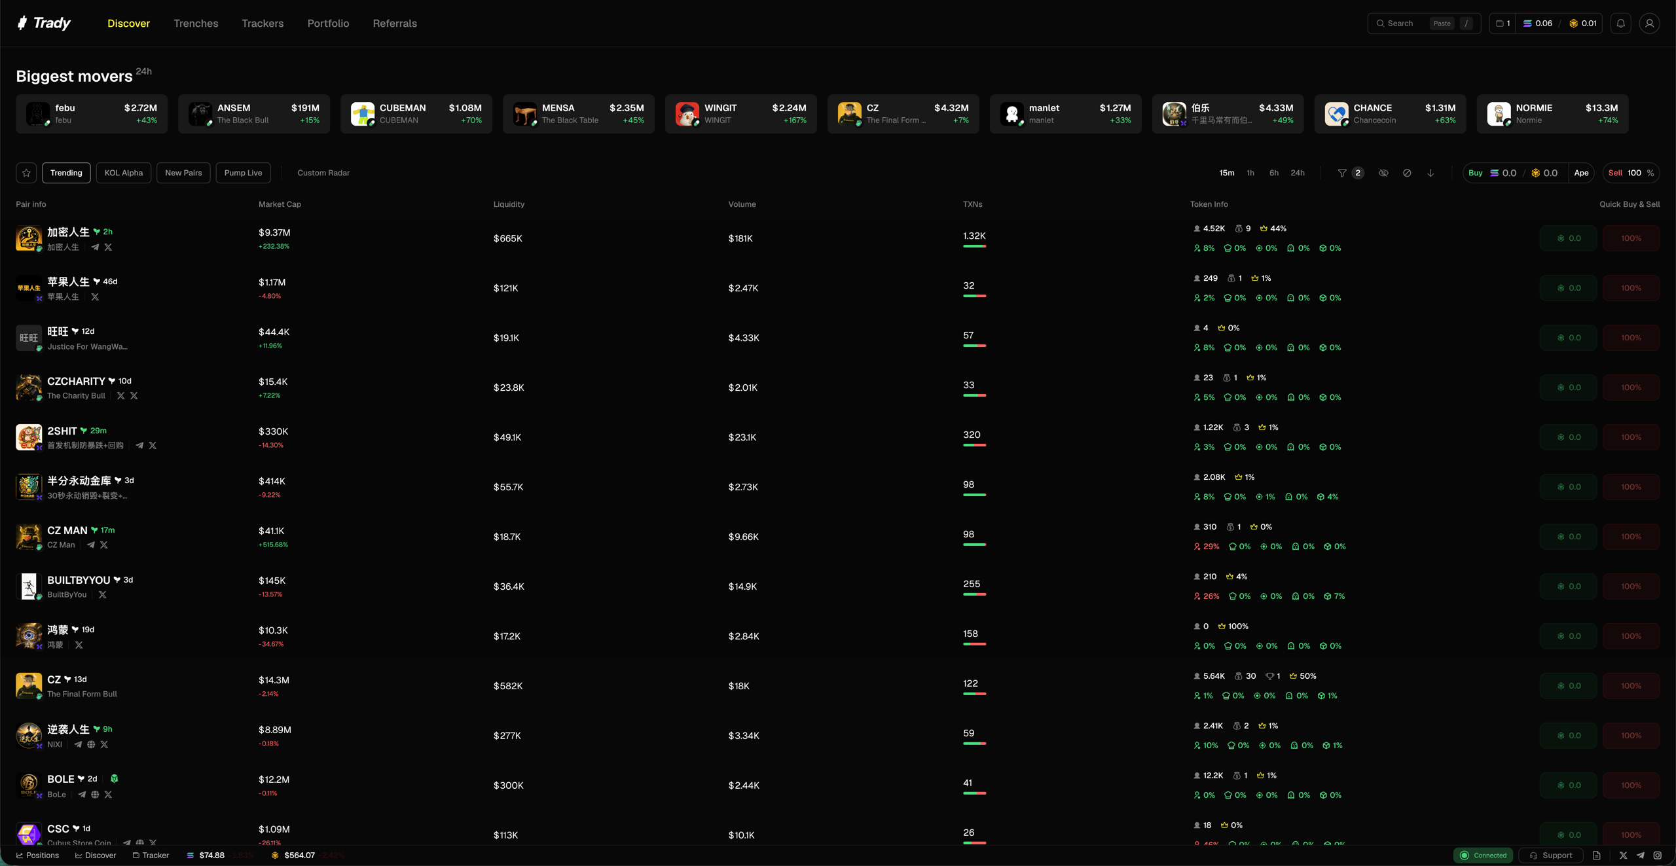Quick buy 0.0 on 加密人生 row
The image size is (1676, 866).
(x=1568, y=238)
